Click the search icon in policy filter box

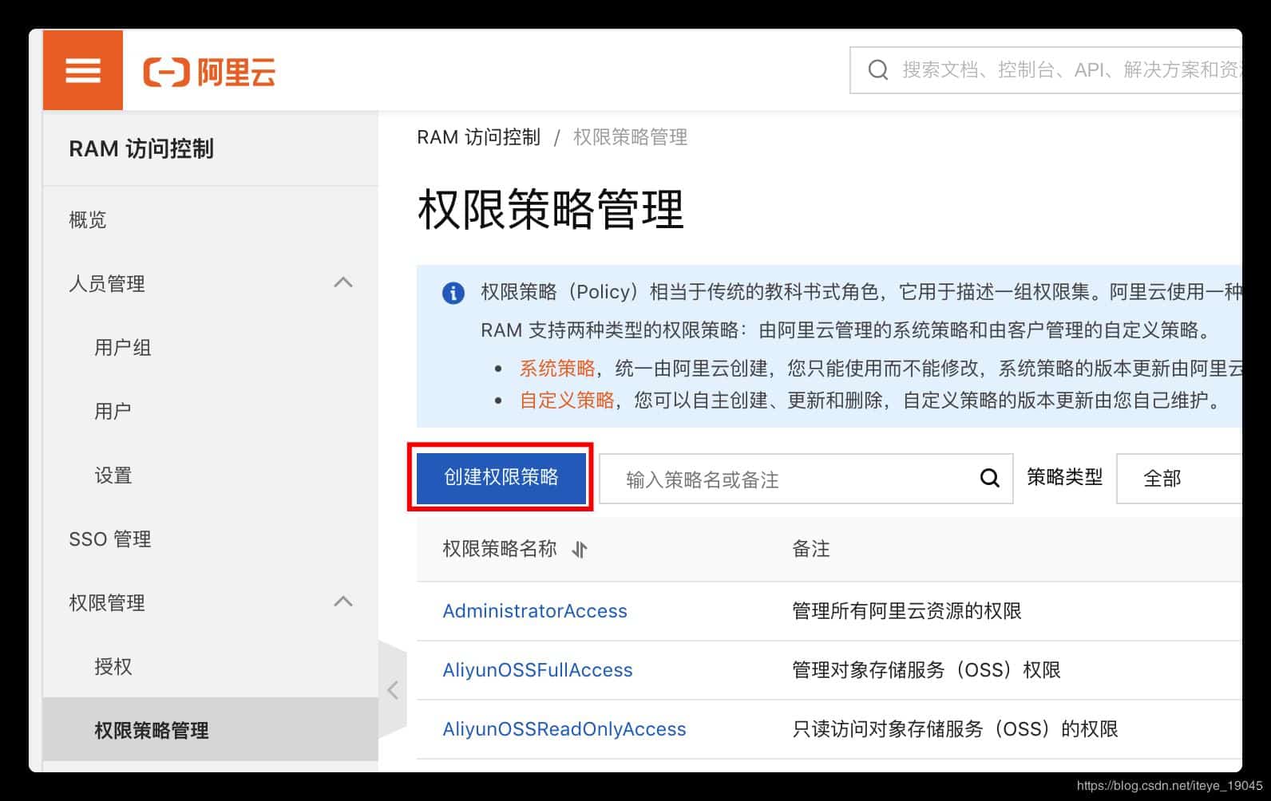pyautogui.click(x=989, y=478)
